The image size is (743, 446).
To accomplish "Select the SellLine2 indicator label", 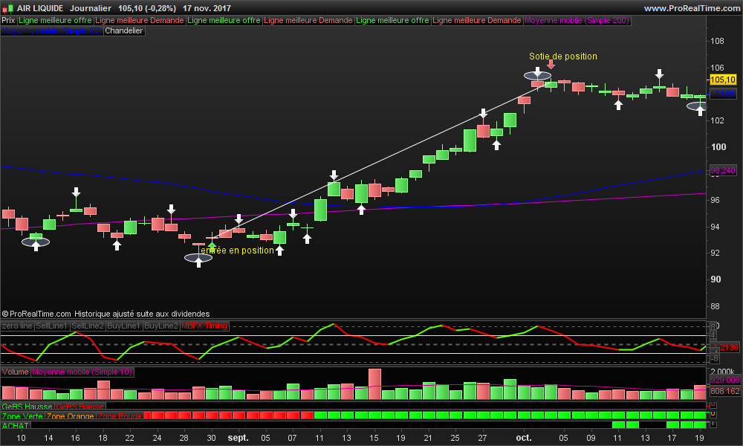I will coord(88,326).
